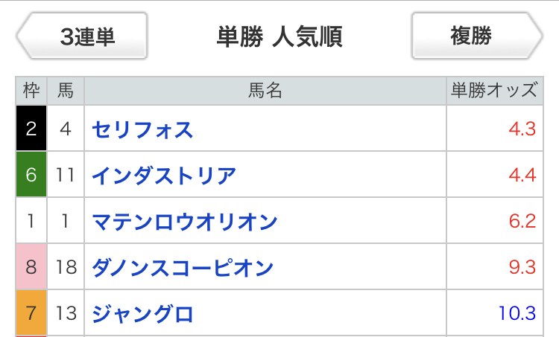This screenshot has height=337, width=559.
Task: Open horse セリフォス details
Action: pos(142,129)
